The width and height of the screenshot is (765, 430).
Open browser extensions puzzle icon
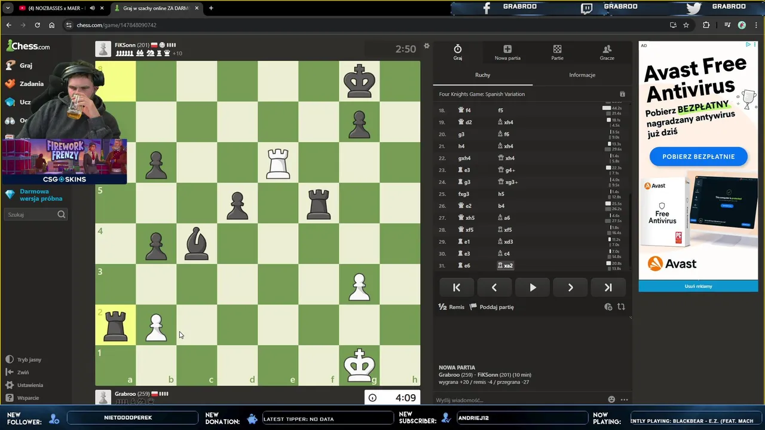click(706, 25)
